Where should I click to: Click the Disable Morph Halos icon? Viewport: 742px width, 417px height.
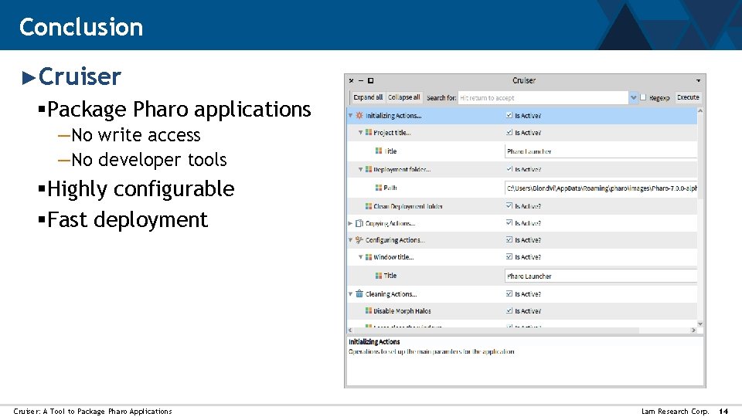tap(369, 311)
